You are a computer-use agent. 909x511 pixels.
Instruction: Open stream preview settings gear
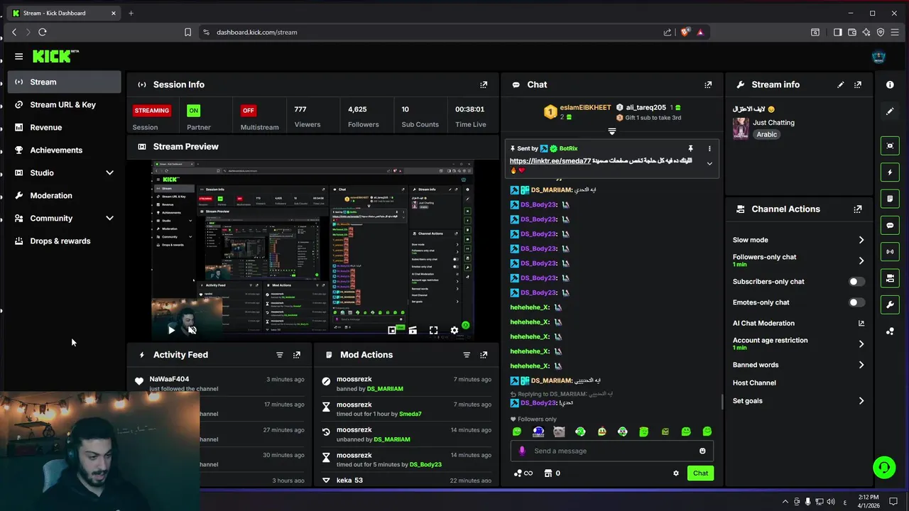click(x=454, y=330)
